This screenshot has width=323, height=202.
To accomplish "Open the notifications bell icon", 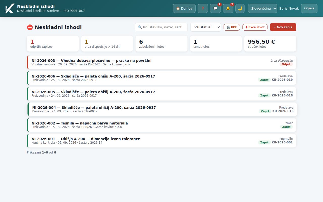I will tap(228, 8).
